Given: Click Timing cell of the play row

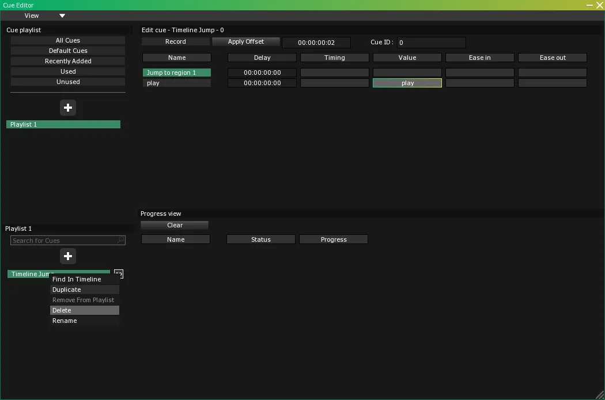Looking at the screenshot, I should 335,83.
